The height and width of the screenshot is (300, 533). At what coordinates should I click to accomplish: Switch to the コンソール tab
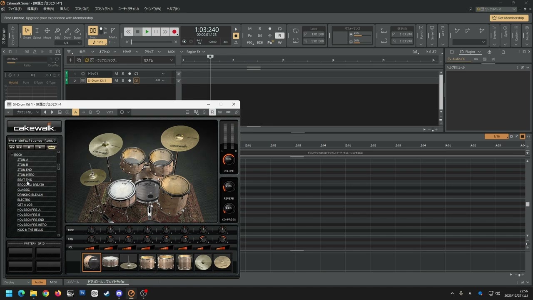point(72,282)
